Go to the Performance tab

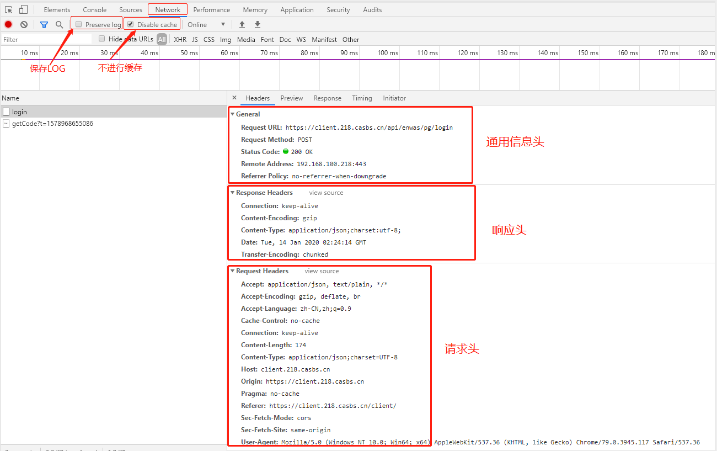(x=212, y=9)
